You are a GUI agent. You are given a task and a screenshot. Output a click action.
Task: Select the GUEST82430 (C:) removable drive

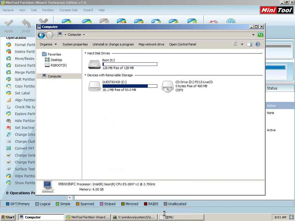pos(123,86)
